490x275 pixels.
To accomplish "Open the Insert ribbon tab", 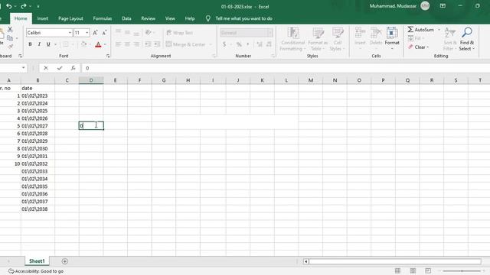I will point(43,18).
